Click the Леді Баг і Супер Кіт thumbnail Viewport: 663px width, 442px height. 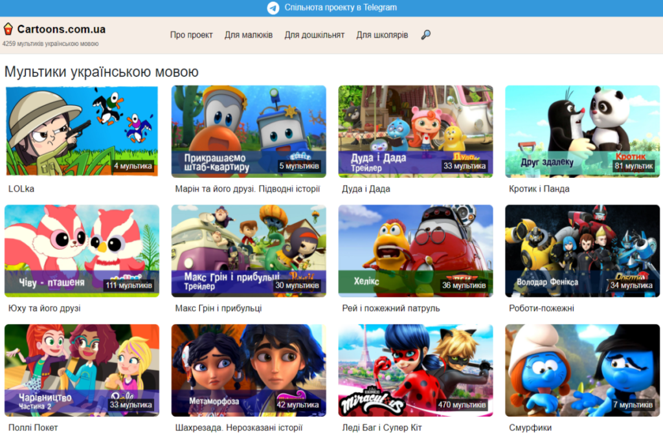coord(415,370)
